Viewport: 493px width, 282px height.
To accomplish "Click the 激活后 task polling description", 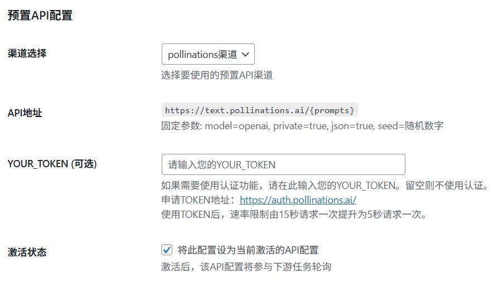I will coord(246,267).
